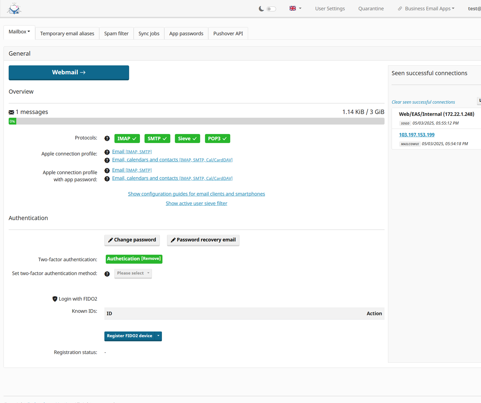Viewport: 481px width, 403px height.
Task: Click the link icon beside Business Email Apps
Action: point(400,9)
